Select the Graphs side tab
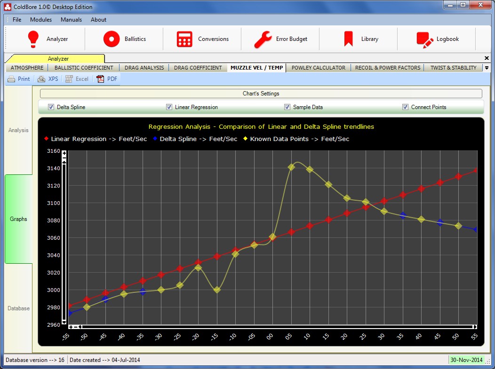Viewport: 495px width, 369px height. tap(19, 219)
